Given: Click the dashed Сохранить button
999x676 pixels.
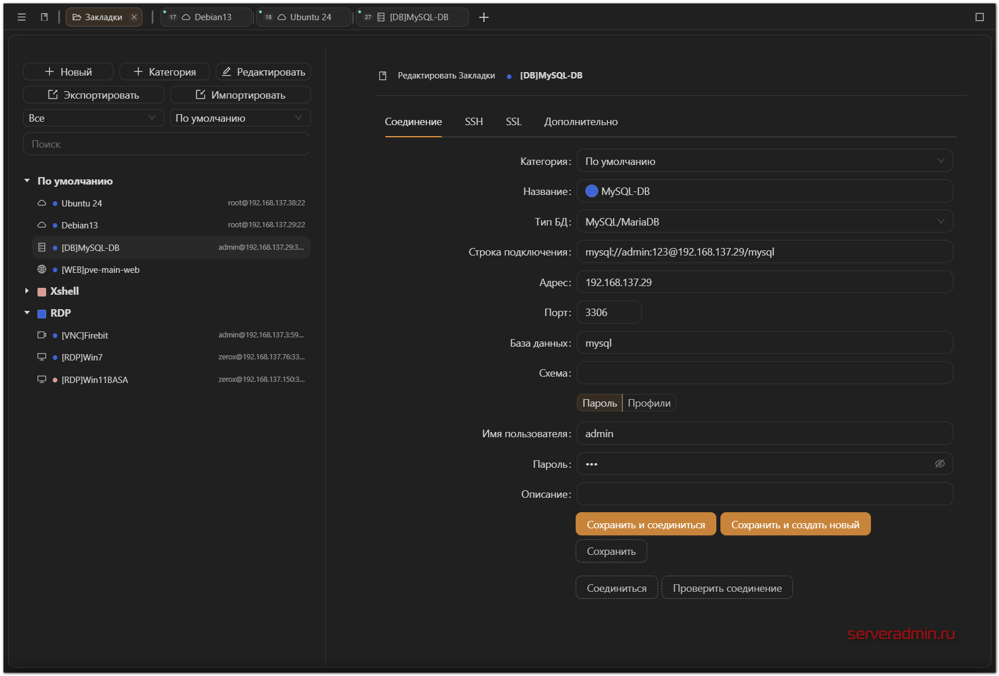Looking at the screenshot, I should [611, 551].
